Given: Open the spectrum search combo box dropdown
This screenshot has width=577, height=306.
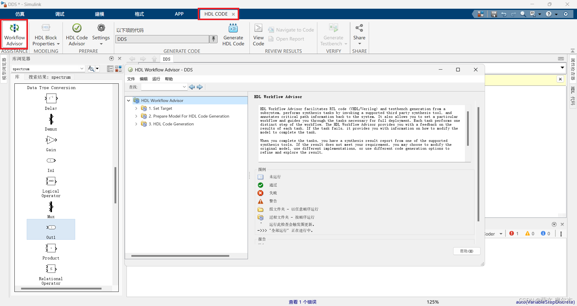Looking at the screenshot, I should pos(82,69).
